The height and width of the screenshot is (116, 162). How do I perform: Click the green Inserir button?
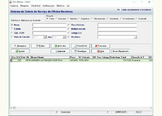(20, 51)
